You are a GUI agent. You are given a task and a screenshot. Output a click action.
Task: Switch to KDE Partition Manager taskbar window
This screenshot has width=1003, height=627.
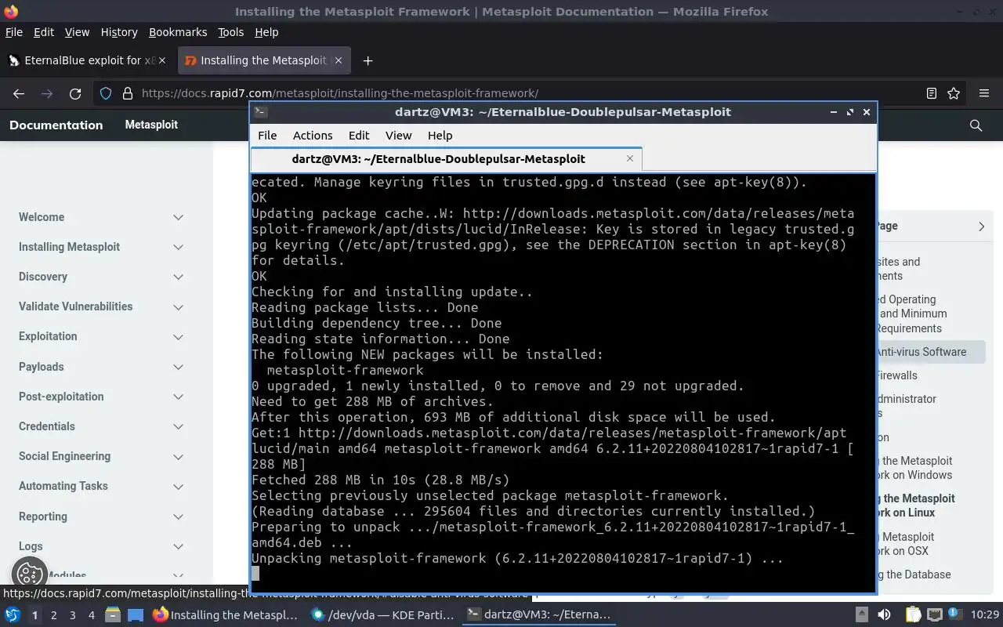point(382,615)
